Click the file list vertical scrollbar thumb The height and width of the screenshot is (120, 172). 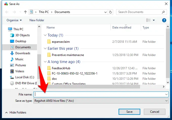click(168, 53)
